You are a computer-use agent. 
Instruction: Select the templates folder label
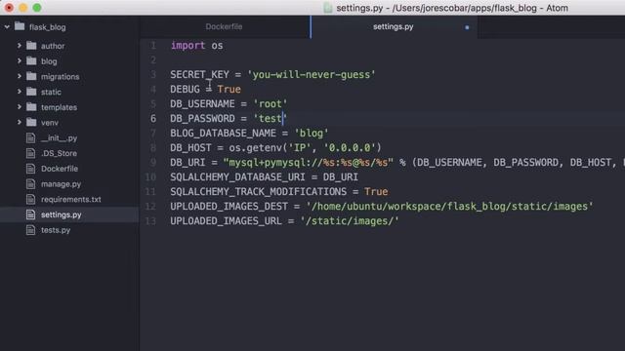(59, 107)
